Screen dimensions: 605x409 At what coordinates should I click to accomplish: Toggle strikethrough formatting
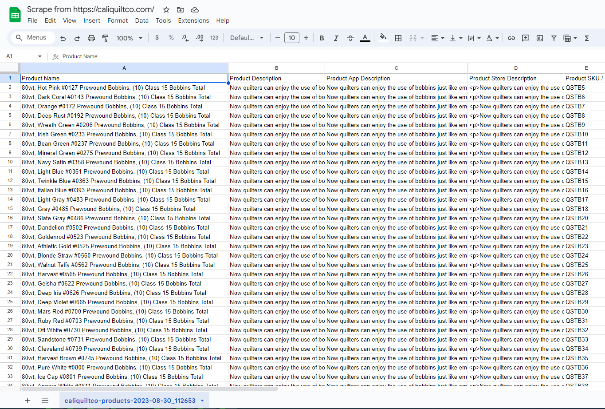coord(350,38)
